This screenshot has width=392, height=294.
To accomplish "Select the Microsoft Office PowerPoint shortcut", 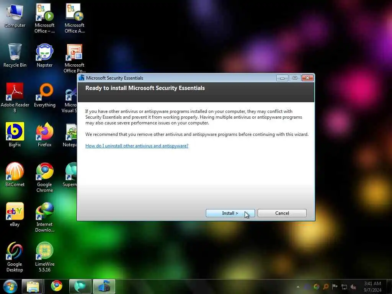I will pos(75,58).
